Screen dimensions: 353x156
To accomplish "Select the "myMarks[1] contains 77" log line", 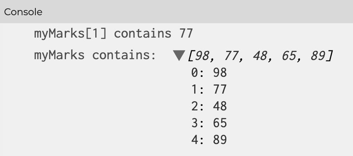I will (x=113, y=34).
